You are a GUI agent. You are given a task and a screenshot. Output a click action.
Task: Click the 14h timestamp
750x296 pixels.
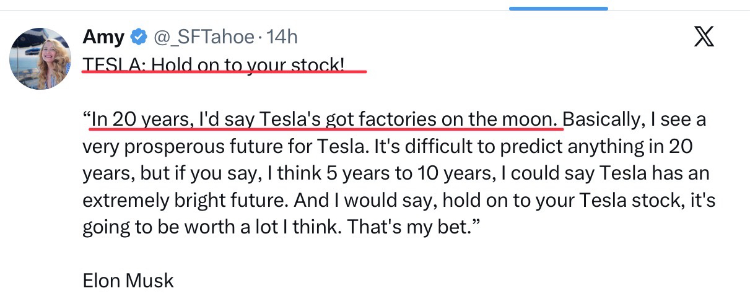[282, 37]
